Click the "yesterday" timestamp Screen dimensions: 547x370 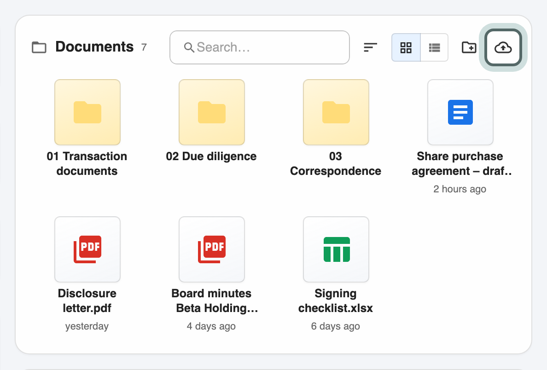[87, 326]
